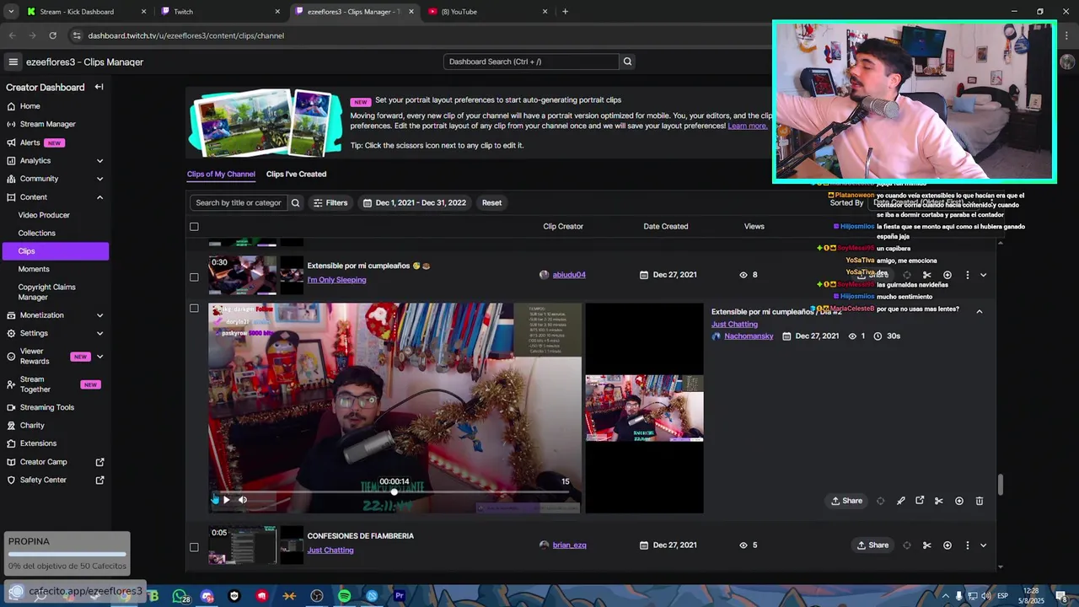This screenshot has width=1079, height=607.
Task: Share the CONFESIONES DE FIAMBRERIA clip
Action: tap(872, 545)
